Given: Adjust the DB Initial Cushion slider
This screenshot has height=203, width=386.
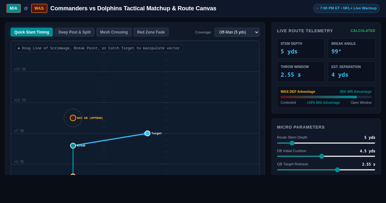Looking at the screenshot, I should click(326, 156).
